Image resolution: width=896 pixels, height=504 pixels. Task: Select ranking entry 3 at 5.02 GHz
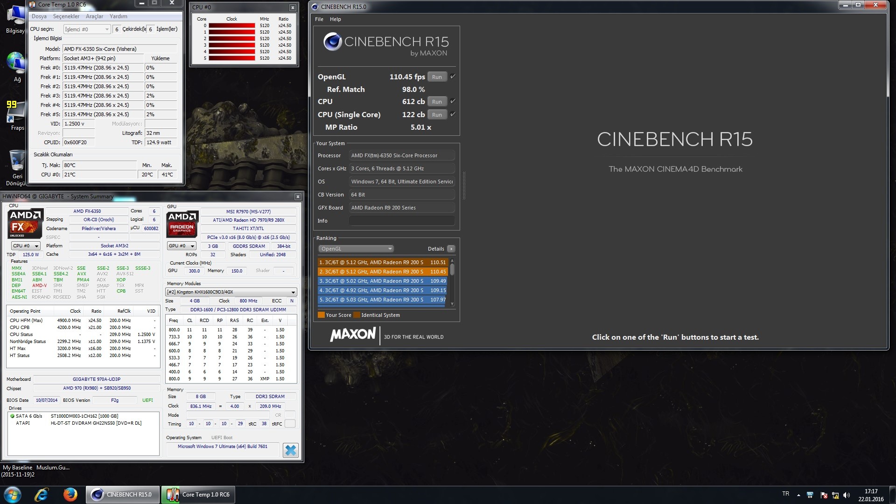point(383,281)
